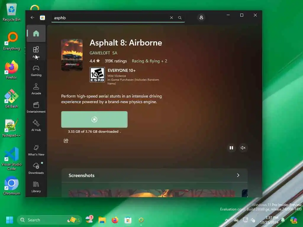Unmute the trailer video audio
Image resolution: width=303 pixels, height=227 pixels.
click(x=243, y=148)
